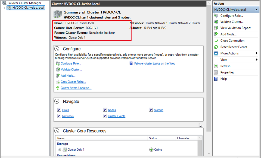261x158 pixels.
Task: Open the Validate Cluster... link
Action: pyautogui.click(x=71, y=70)
